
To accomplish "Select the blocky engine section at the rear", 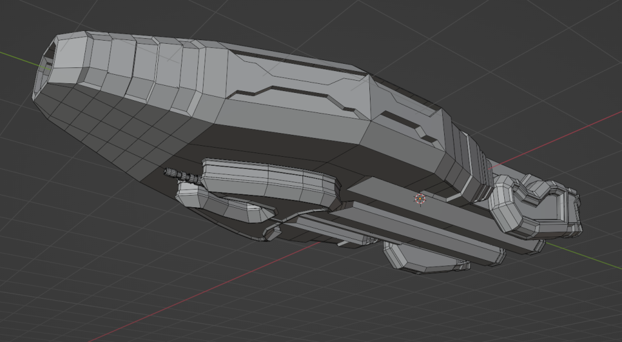I will point(536,207).
